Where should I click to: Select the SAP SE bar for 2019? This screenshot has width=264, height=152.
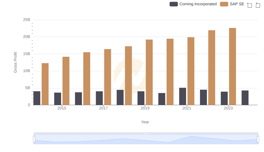149,72
